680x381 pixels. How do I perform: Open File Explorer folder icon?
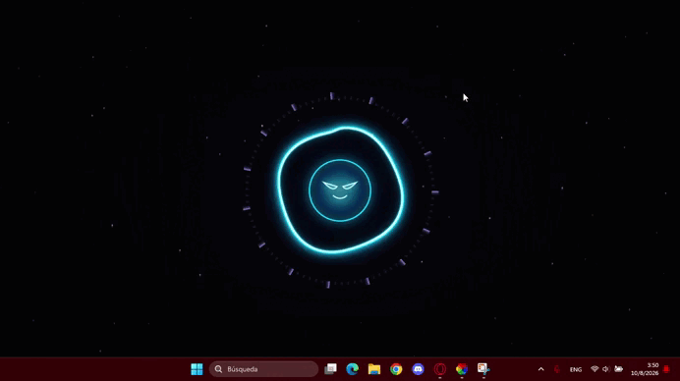(373, 369)
